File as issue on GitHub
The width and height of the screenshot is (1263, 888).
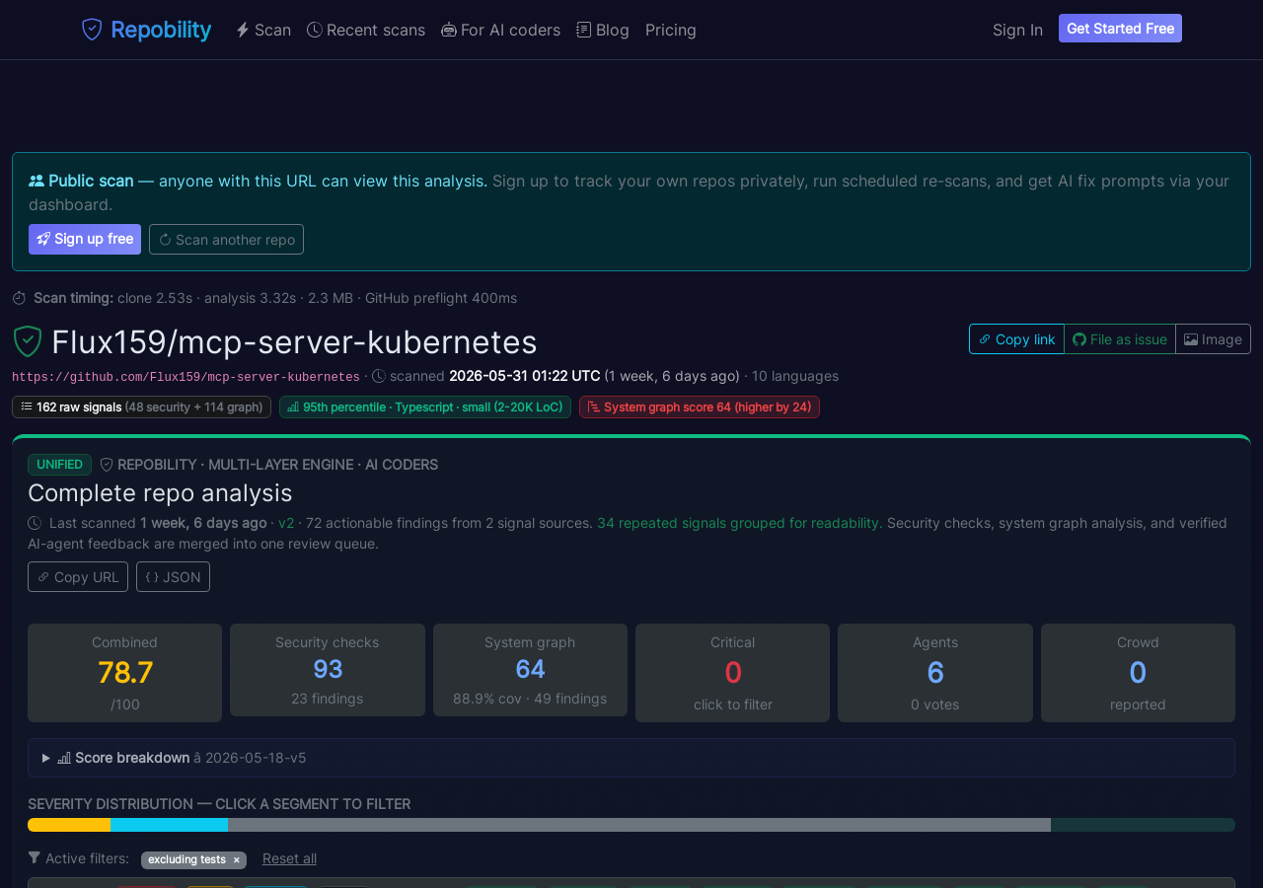[x=1120, y=338]
